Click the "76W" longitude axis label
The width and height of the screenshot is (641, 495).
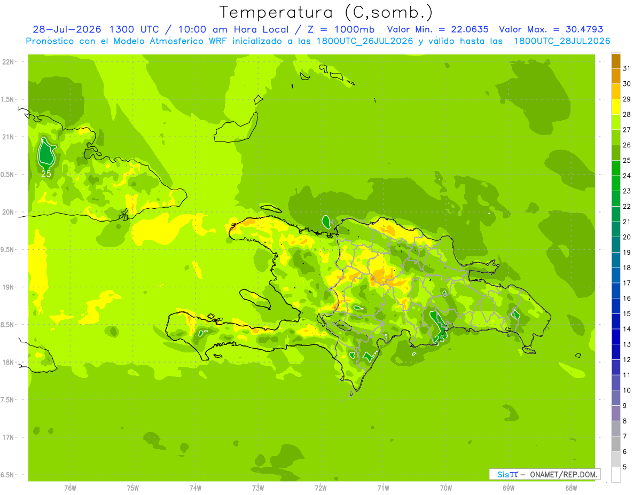tap(70, 488)
